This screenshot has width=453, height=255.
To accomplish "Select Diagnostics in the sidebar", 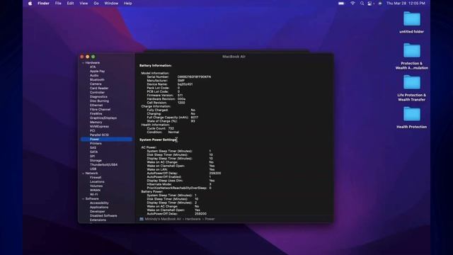I will (x=98, y=96).
